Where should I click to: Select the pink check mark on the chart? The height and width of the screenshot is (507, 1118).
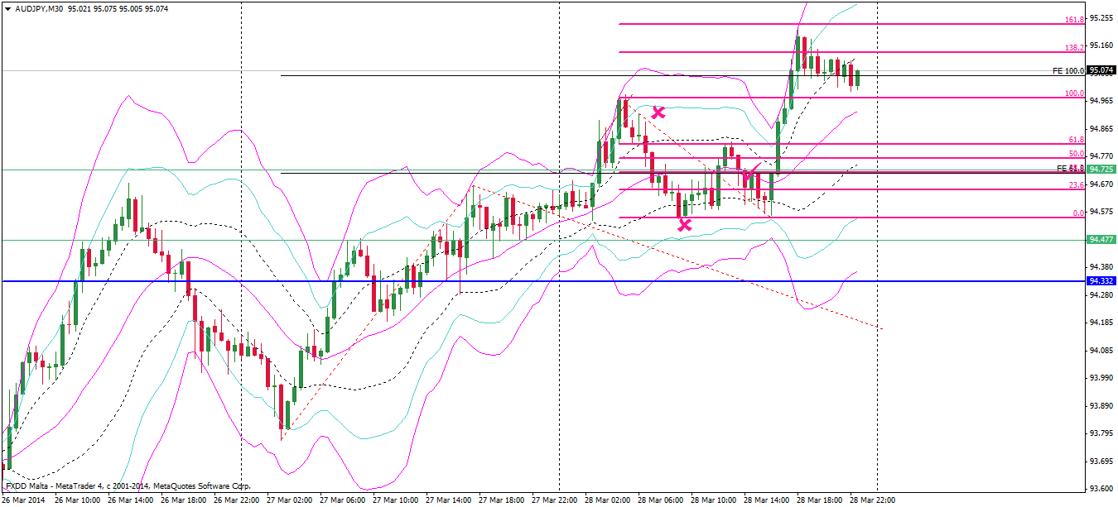click(752, 174)
